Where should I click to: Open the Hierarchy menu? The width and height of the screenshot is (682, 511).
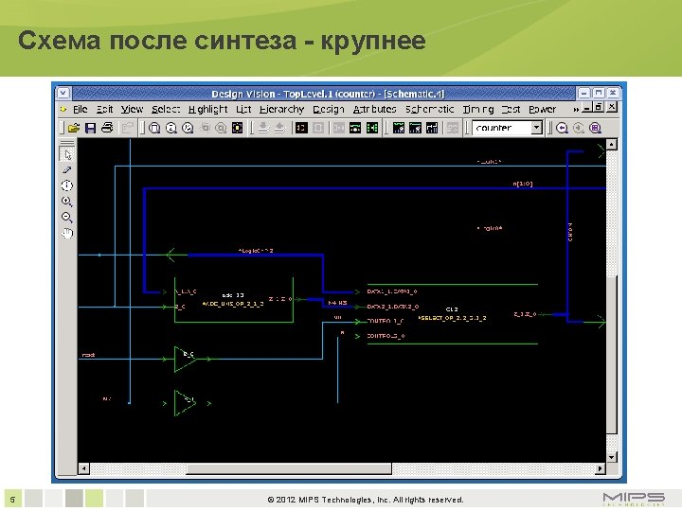click(x=281, y=109)
